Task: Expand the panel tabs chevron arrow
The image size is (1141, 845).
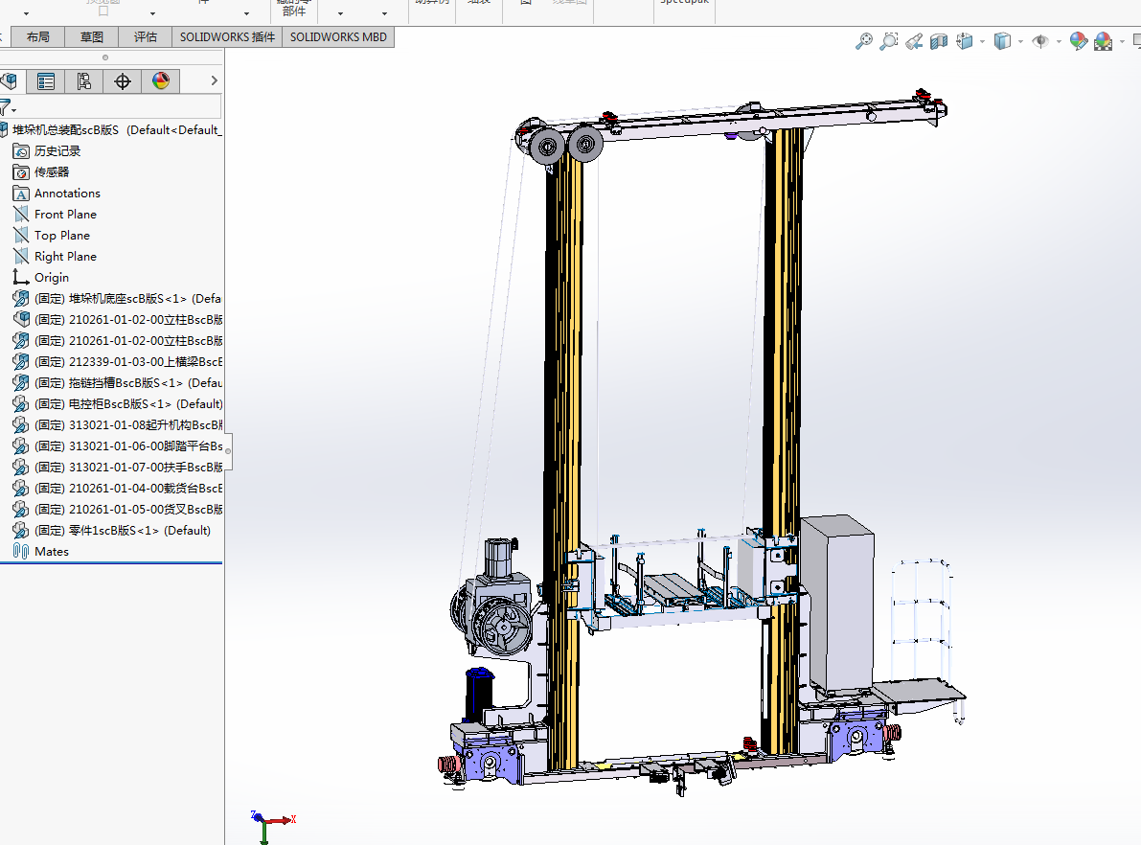Action: (214, 81)
